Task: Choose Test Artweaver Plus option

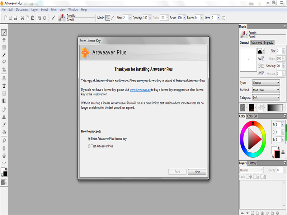Action: click(x=100, y=146)
